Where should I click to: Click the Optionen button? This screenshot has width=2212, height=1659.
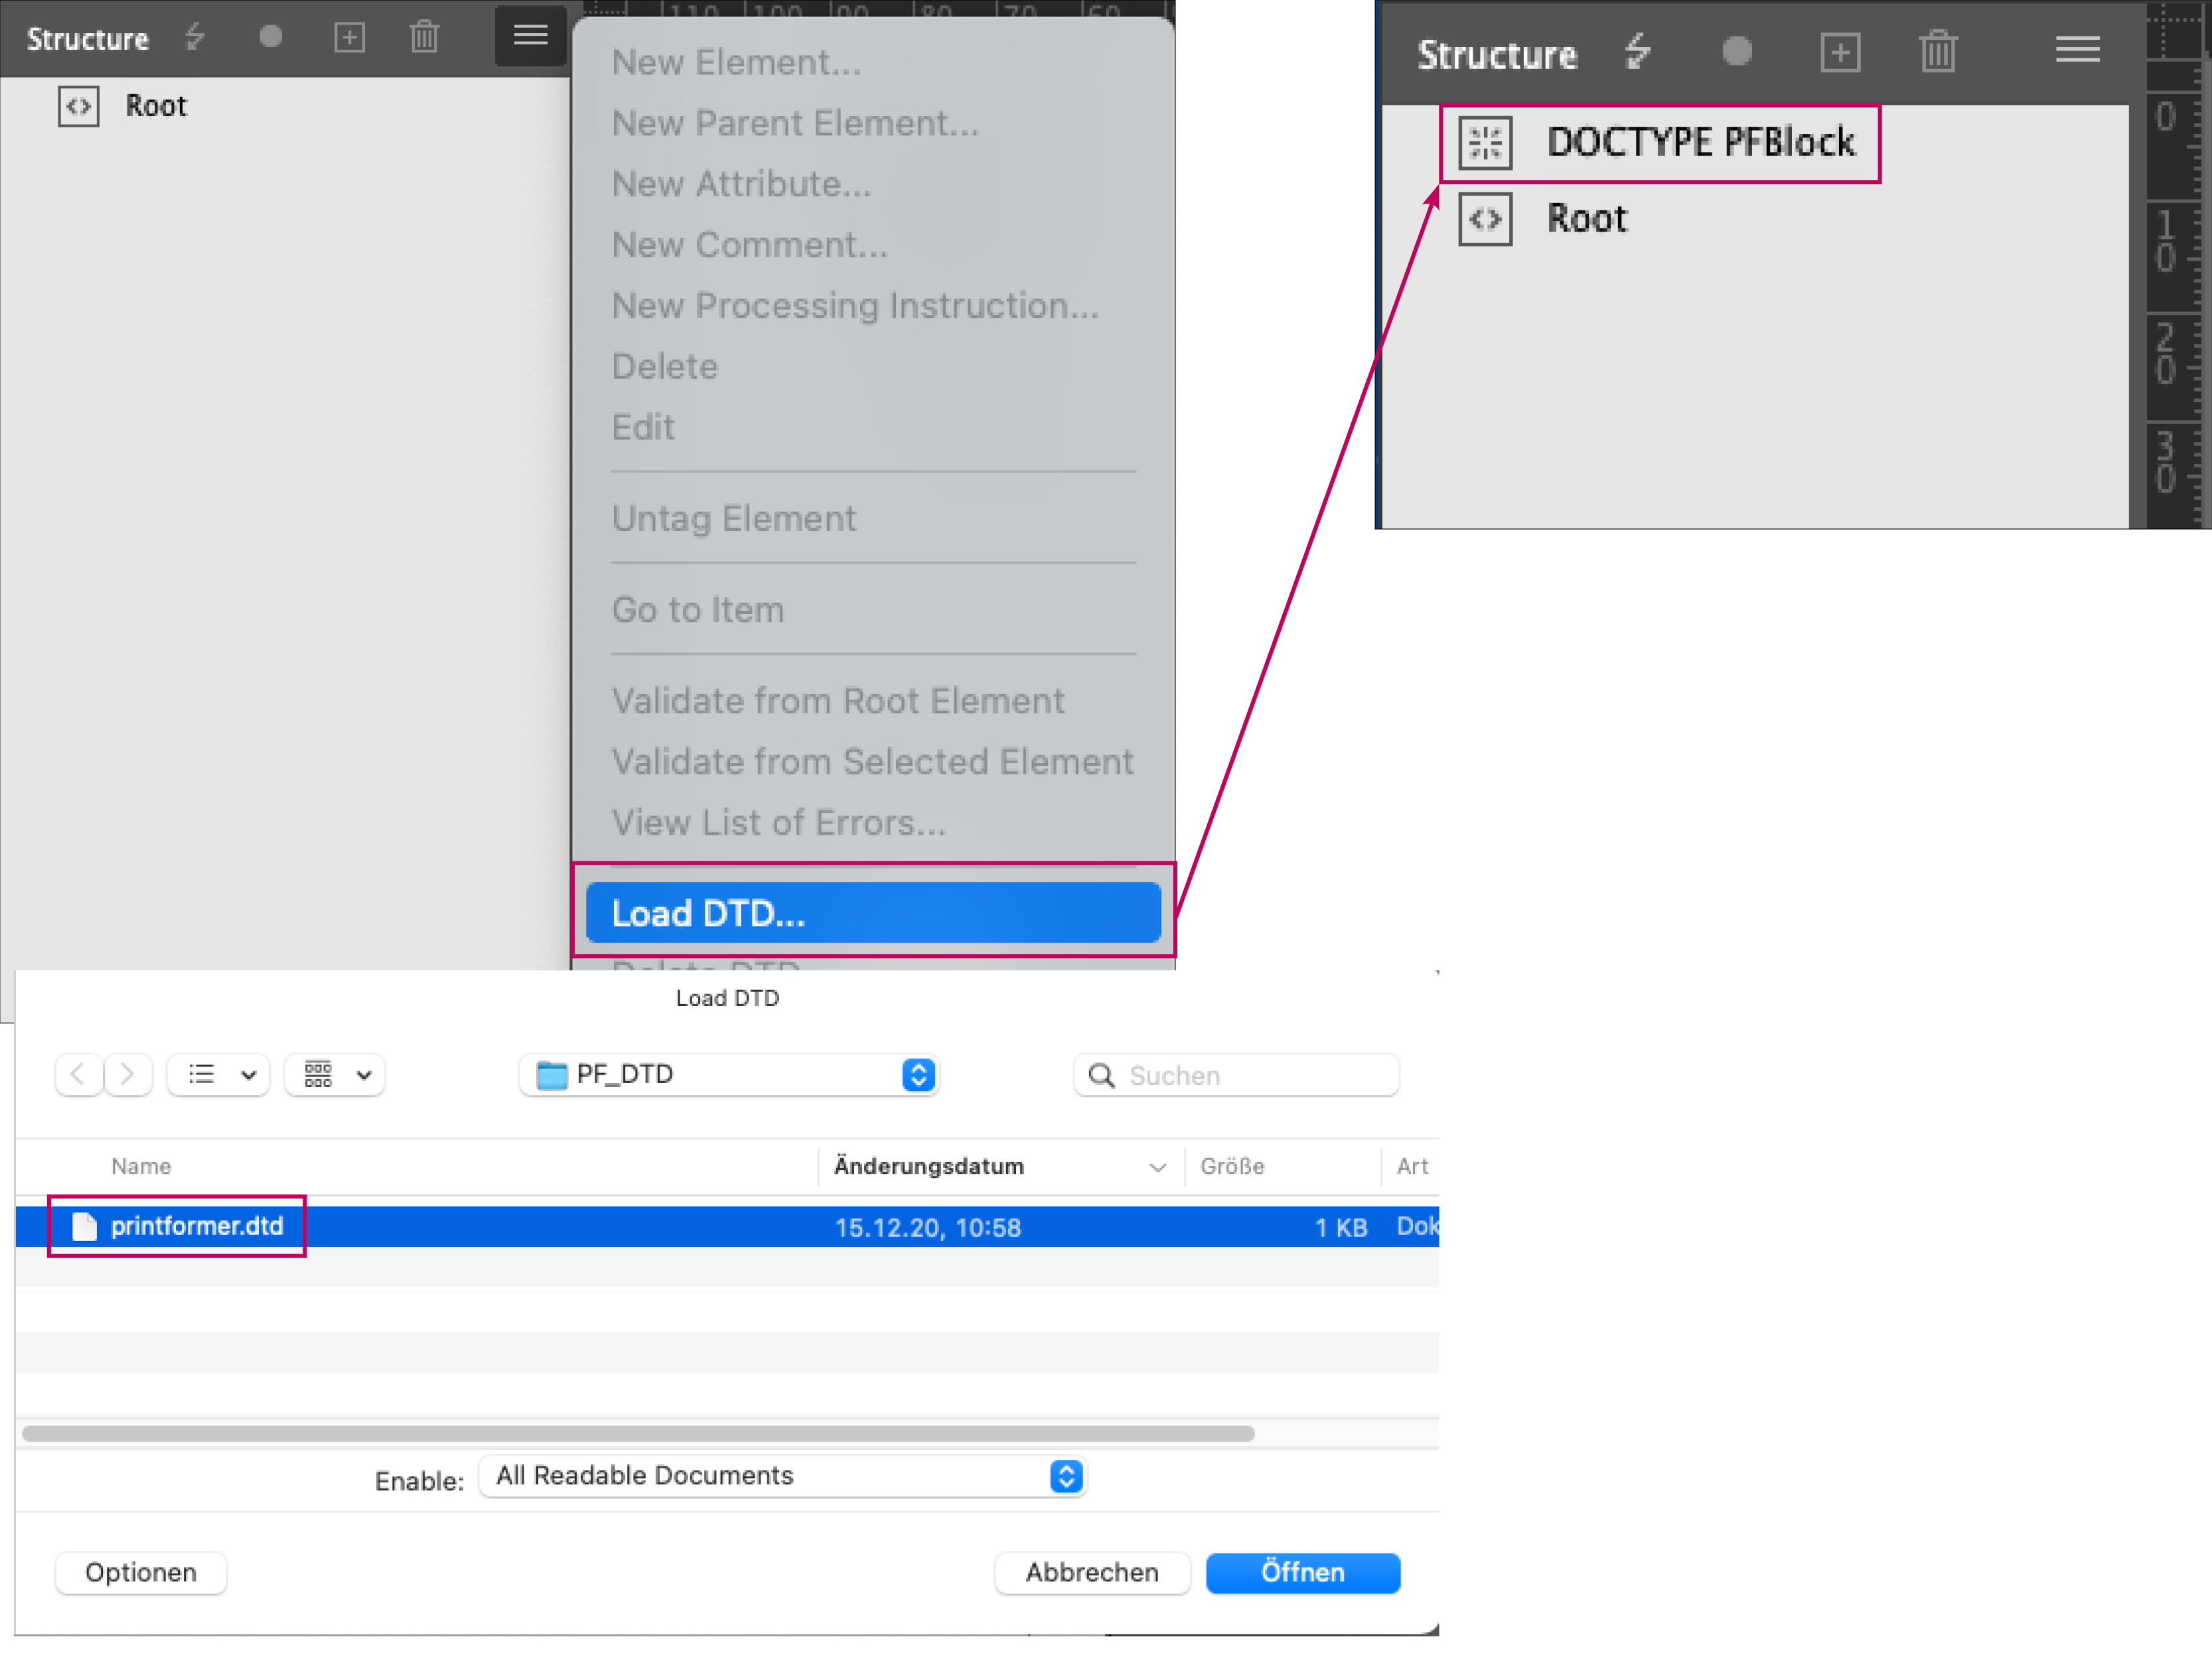pos(141,1573)
